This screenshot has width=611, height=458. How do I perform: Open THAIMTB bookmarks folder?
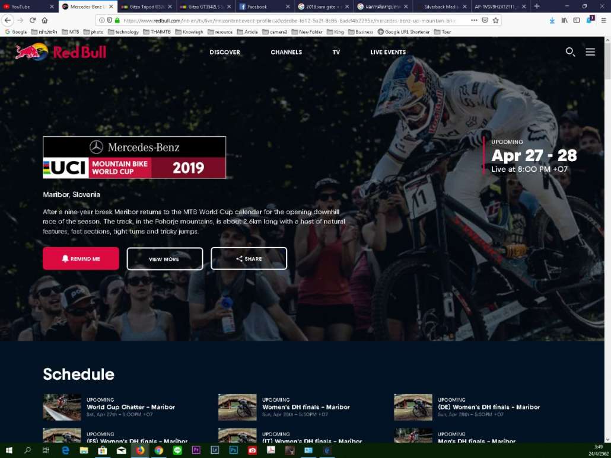click(x=157, y=32)
